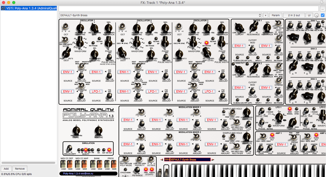The width and height of the screenshot is (326, 177).
Task: Select the 96 Quality button
Action: click(82, 150)
